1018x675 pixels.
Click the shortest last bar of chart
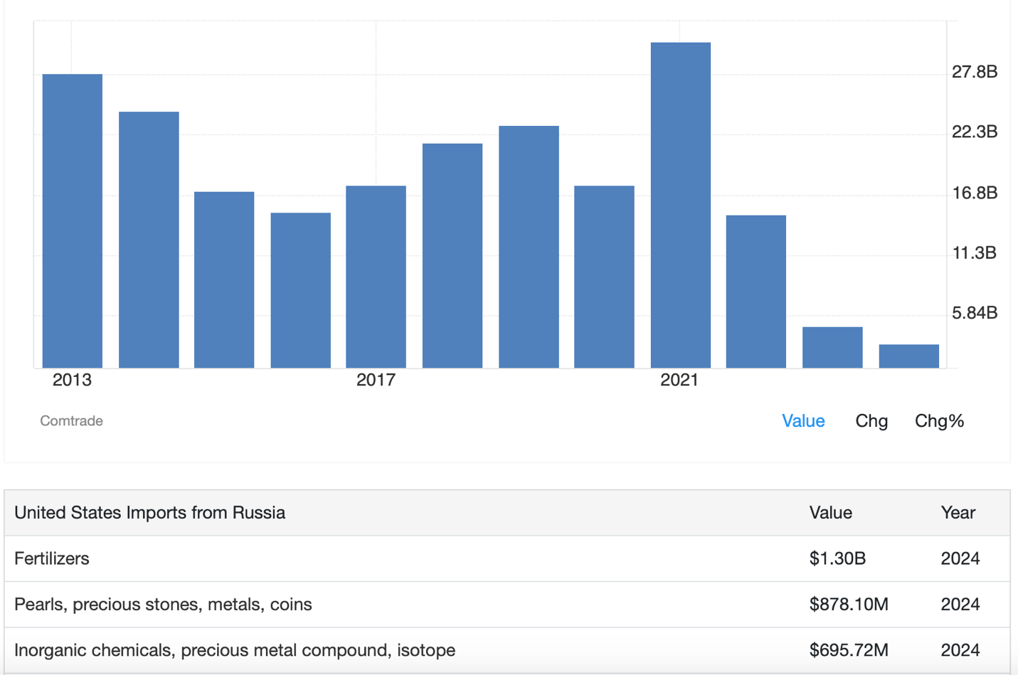click(909, 356)
